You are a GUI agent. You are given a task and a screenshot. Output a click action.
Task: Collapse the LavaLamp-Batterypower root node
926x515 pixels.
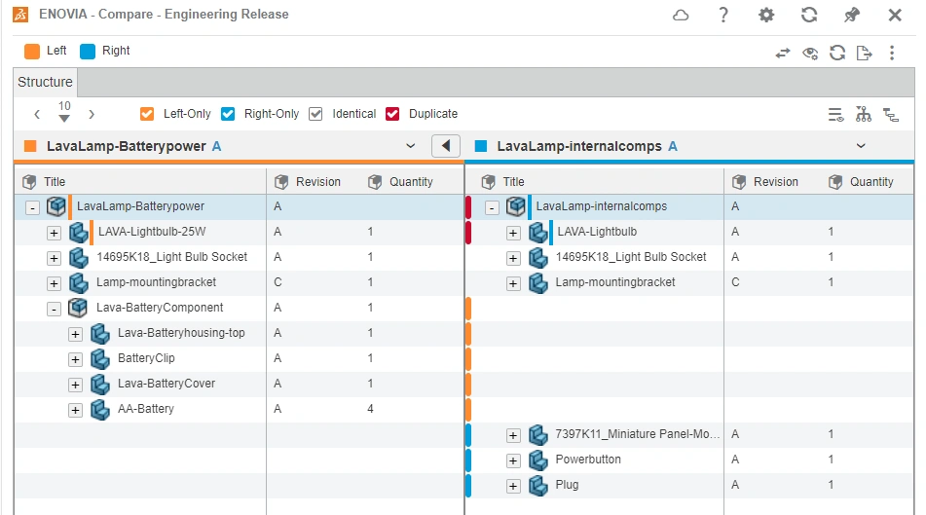32,208
